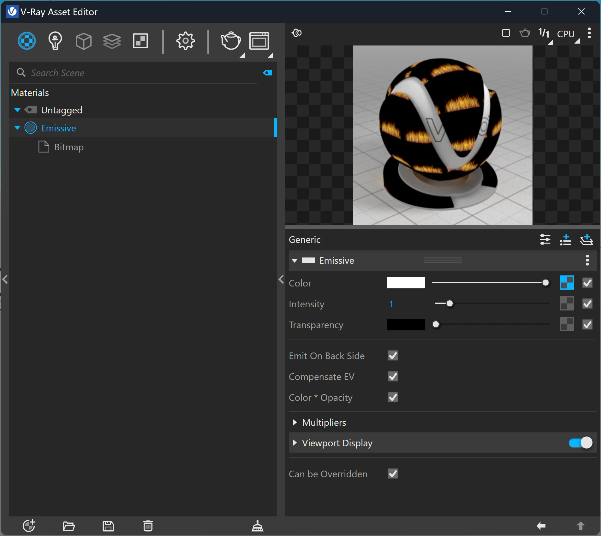Open the Settings gear icon
601x536 pixels.
[x=186, y=41]
